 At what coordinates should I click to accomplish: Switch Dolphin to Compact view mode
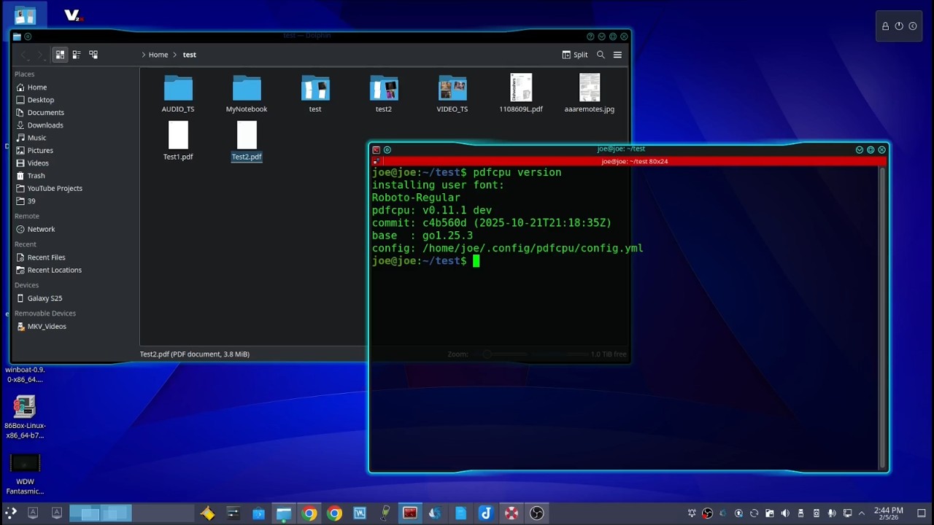tap(77, 55)
